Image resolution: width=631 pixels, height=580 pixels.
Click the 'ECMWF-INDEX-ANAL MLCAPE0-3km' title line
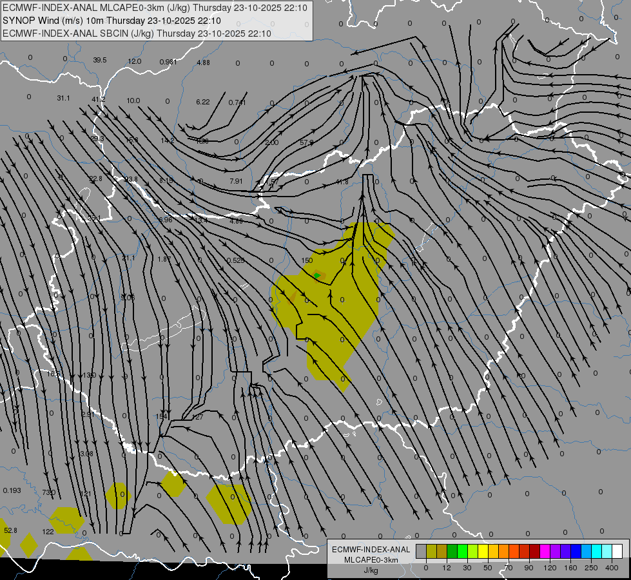pyautogui.click(x=155, y=8)
